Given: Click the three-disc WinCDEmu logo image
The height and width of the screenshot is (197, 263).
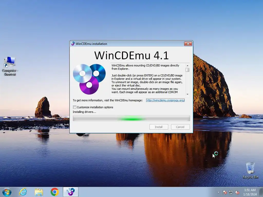Looking at the screenshot, I should 89,79.
